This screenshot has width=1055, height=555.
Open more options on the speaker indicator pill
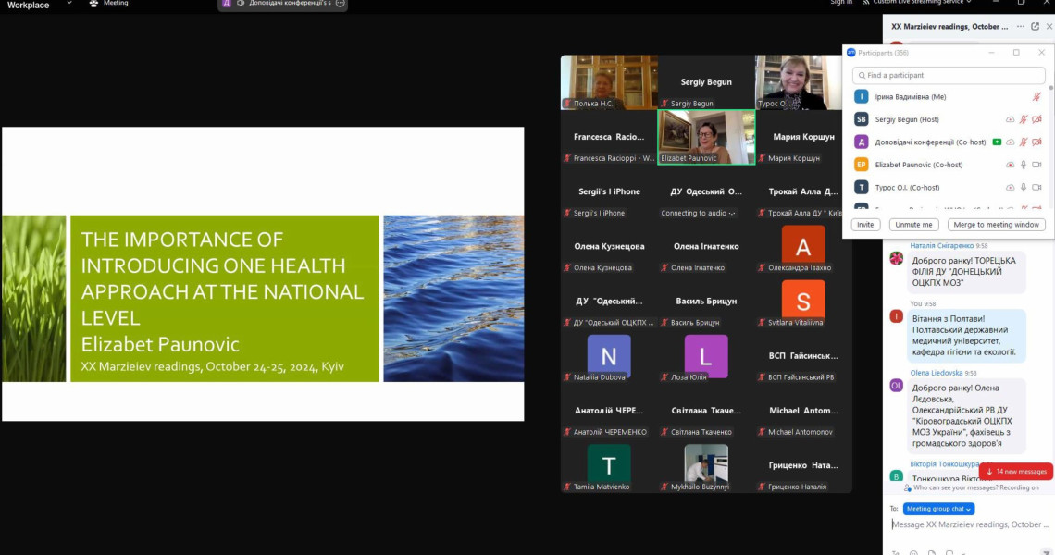pyautogui.click(x=341, y=4)
